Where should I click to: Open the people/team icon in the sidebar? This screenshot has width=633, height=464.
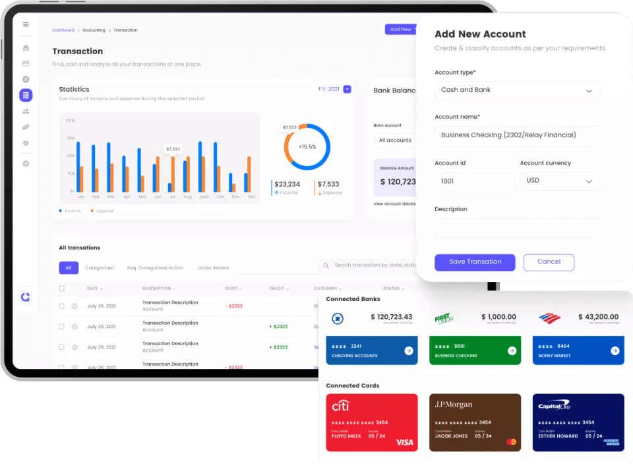coord(26,111)
